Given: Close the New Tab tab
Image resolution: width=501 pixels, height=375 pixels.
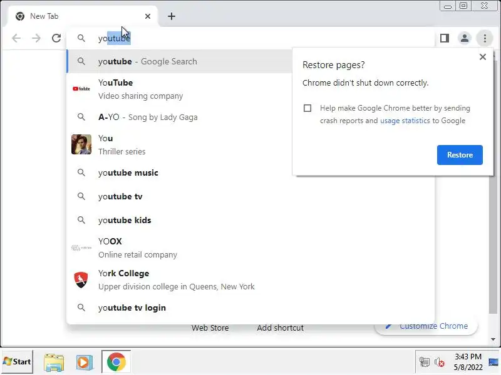Looking at the screenshot, I should pos(148,16).
